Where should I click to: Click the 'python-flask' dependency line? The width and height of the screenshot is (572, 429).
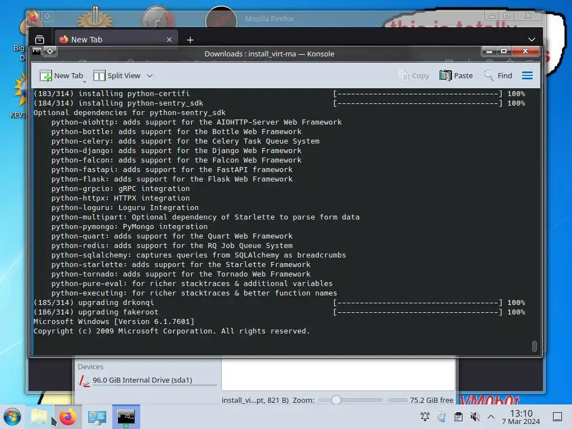(x=172, y=179)
